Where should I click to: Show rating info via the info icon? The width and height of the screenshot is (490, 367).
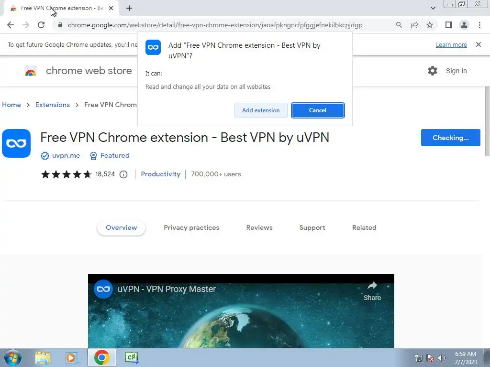pos(123,174)
